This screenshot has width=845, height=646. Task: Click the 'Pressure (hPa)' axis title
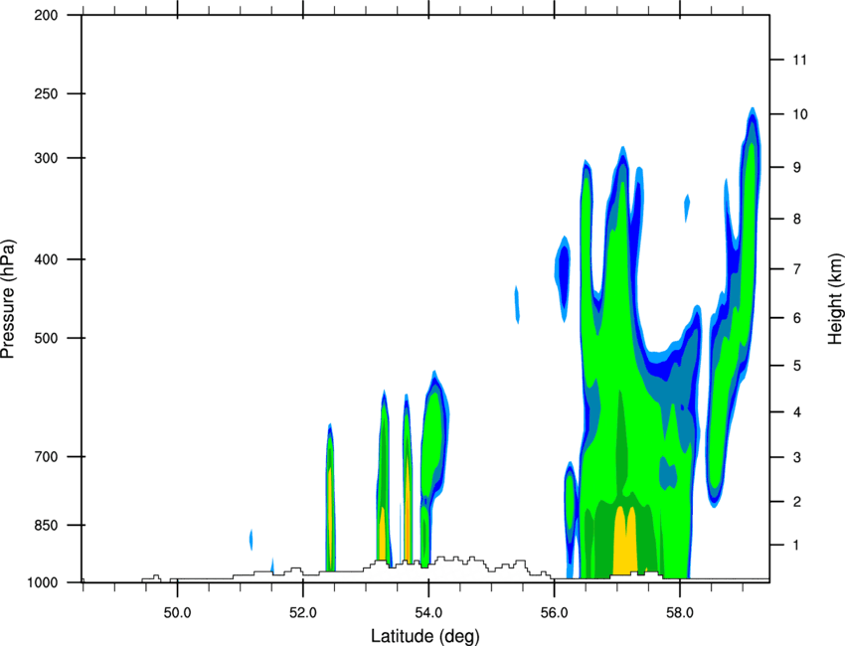(x=8, y=299)
